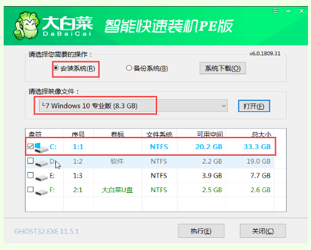Sort by the 可用空间 column header

pyautogui.click(x=210, y=134)
